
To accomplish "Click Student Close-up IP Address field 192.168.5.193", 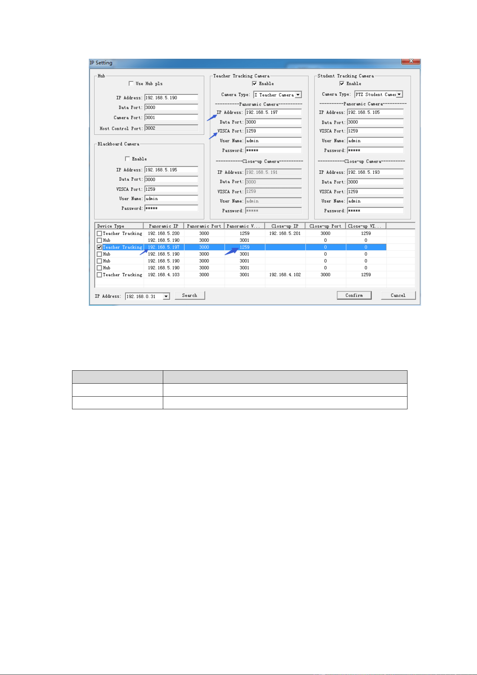I will (x=375, y=172).
